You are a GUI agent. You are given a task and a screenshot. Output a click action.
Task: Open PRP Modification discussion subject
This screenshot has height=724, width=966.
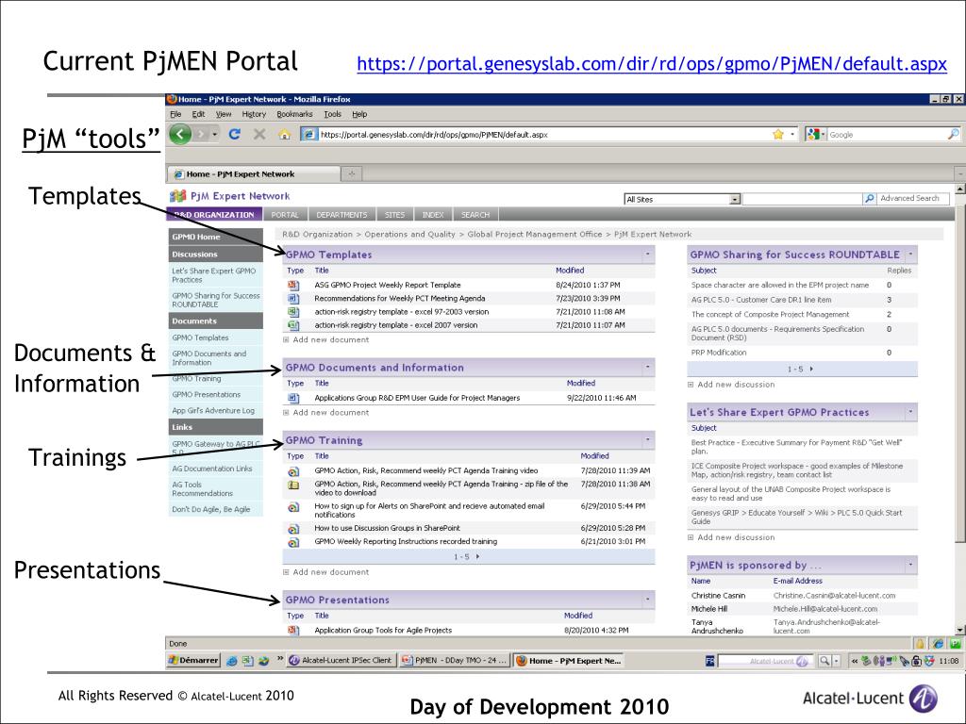coord(718,353)
